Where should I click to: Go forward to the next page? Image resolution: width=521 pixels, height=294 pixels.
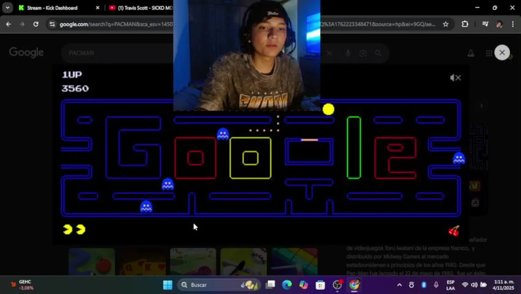pyautogui.click(x=22, y=24)
